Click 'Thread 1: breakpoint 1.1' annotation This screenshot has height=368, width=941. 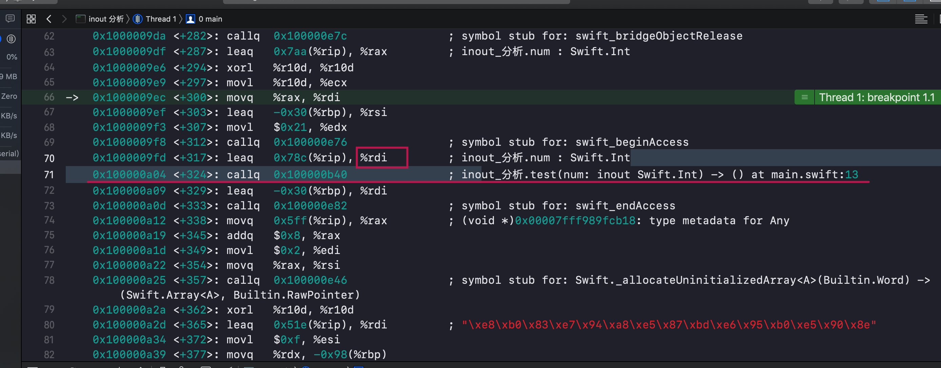pyautogui.click(x=877, y=97)
